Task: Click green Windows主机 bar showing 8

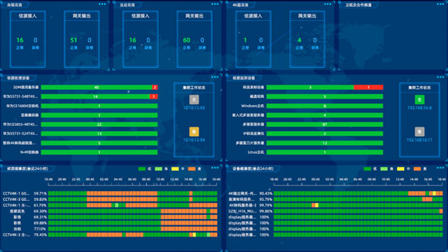Action: [325, 106]
